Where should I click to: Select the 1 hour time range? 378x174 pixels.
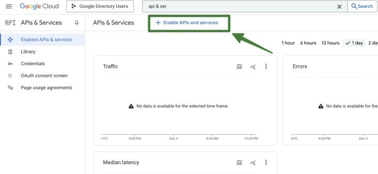(x=288, y=43)
